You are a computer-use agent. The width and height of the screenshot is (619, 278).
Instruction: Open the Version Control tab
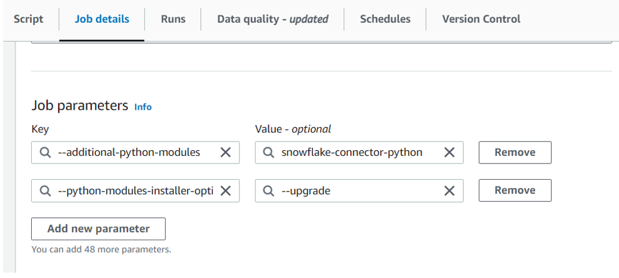481,19
